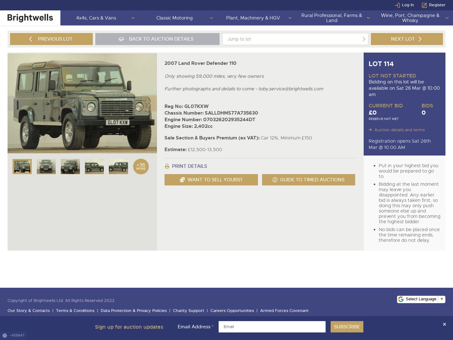Expand the Classic Motoring chevron

point(211,18)
